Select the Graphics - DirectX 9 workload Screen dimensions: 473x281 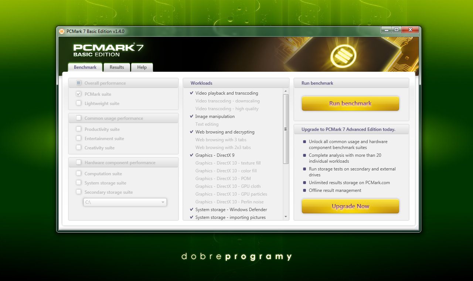pos(215,155)
